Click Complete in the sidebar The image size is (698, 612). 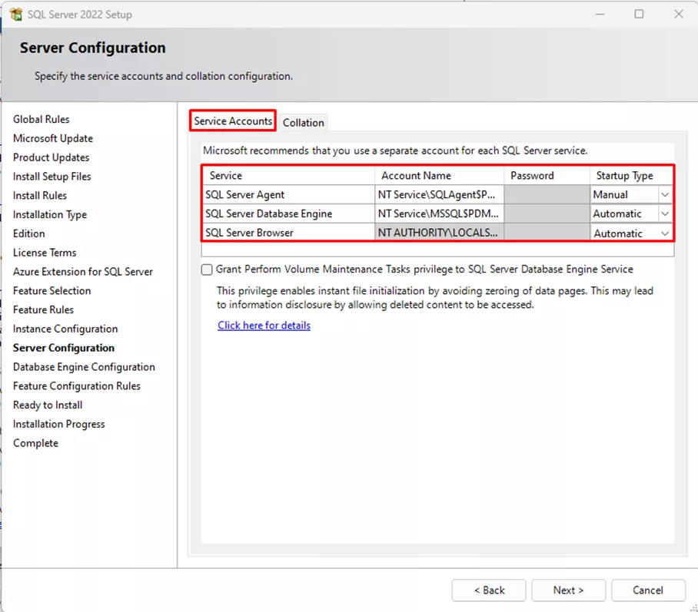pyautogui.click(x=35, y=443)
